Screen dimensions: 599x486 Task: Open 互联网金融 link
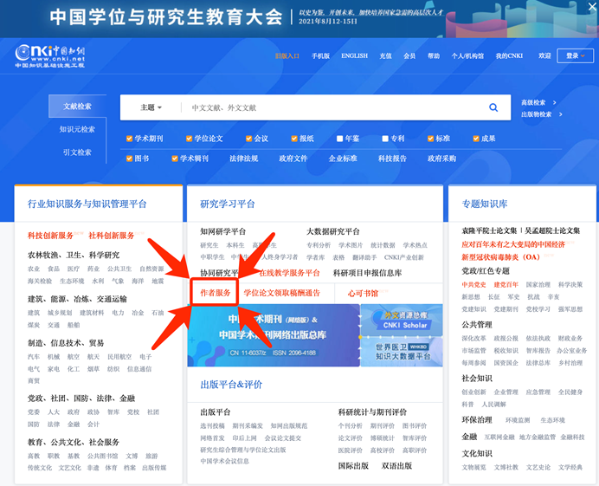pos(499,437)
